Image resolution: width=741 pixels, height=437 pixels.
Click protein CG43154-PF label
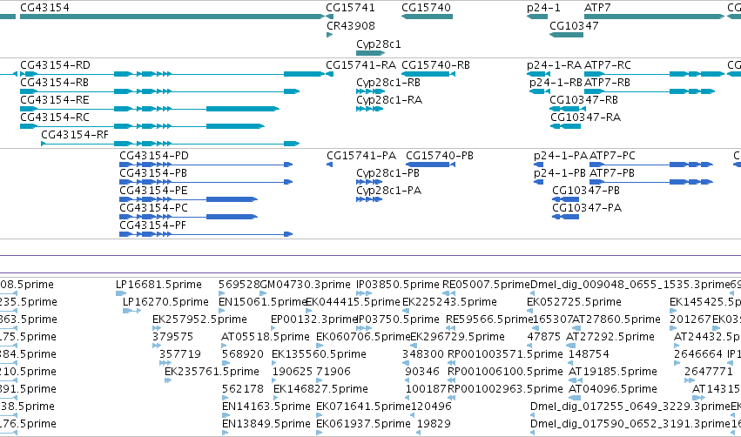coord(153,225)
